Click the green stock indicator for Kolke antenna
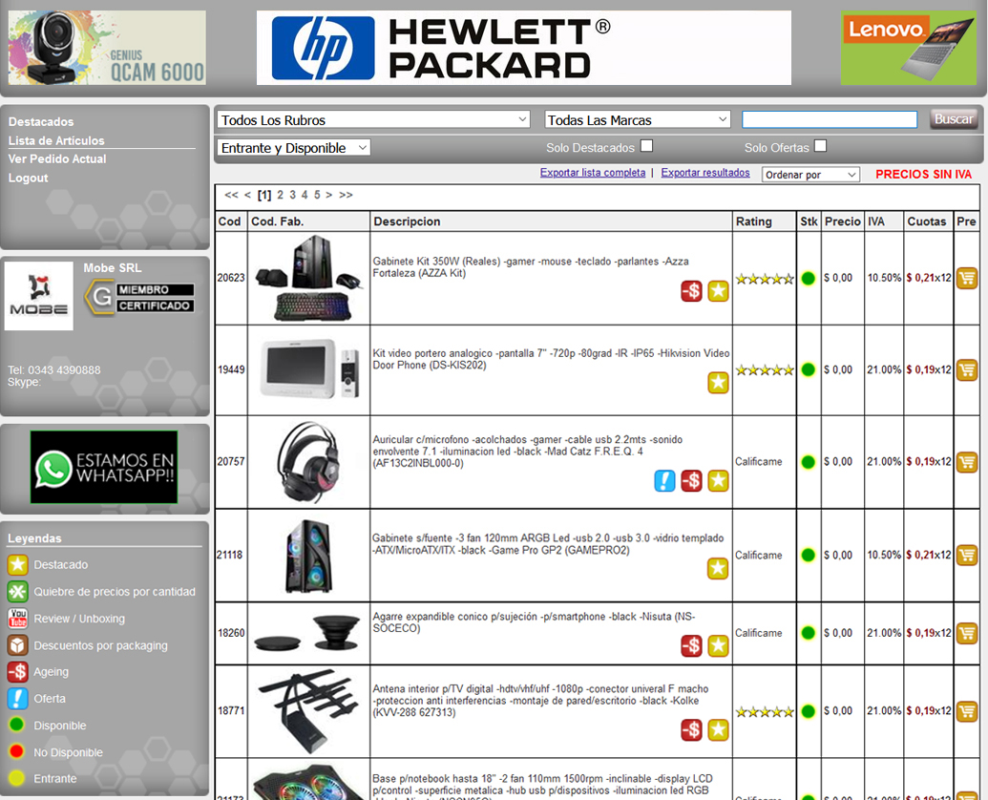 point(809,711)
